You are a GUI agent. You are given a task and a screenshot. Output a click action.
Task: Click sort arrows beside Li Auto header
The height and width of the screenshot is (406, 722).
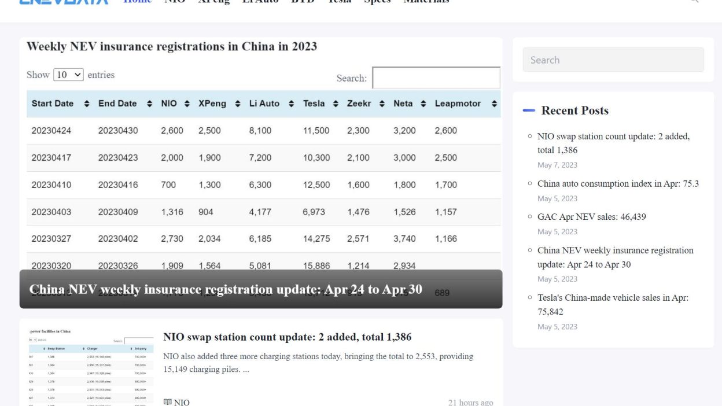(292, 104)
